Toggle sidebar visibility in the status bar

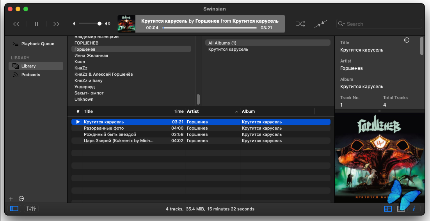(x=14, y=209)
